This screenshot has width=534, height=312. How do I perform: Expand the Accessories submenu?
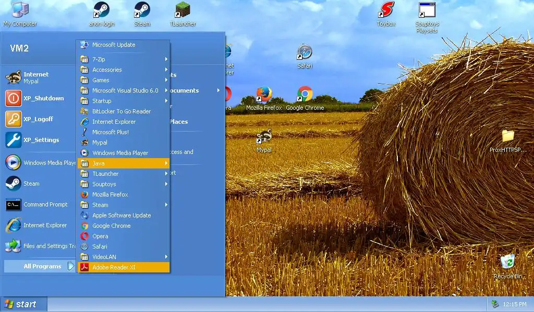point(123,70)
